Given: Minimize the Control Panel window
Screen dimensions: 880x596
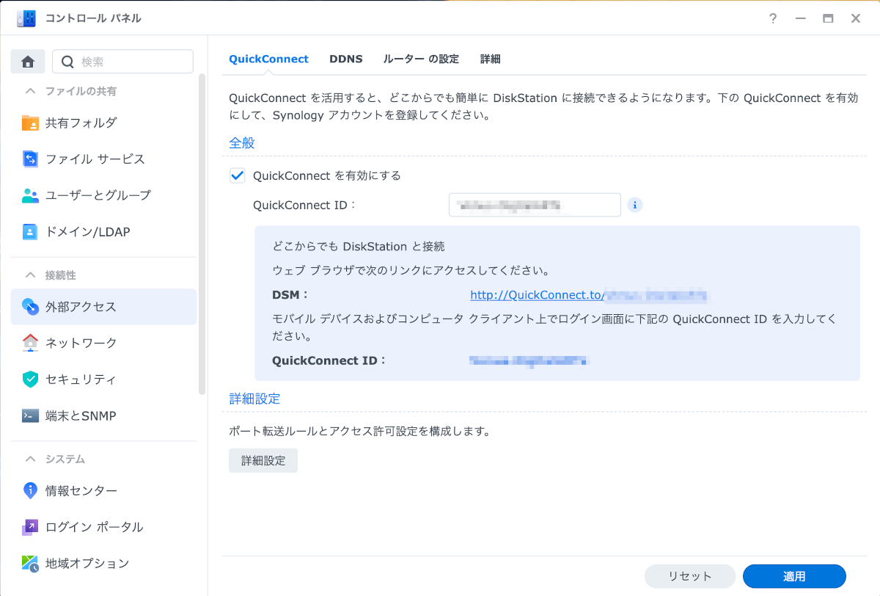Looking at the screenshot, I should (801, 18).
